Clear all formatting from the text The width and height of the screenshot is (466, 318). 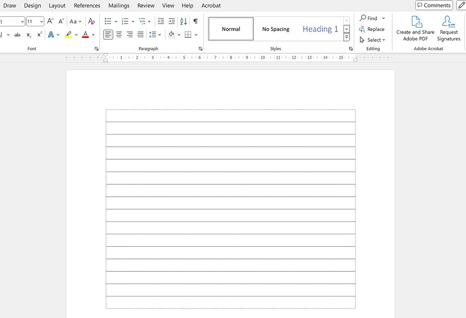click(91, 21)
